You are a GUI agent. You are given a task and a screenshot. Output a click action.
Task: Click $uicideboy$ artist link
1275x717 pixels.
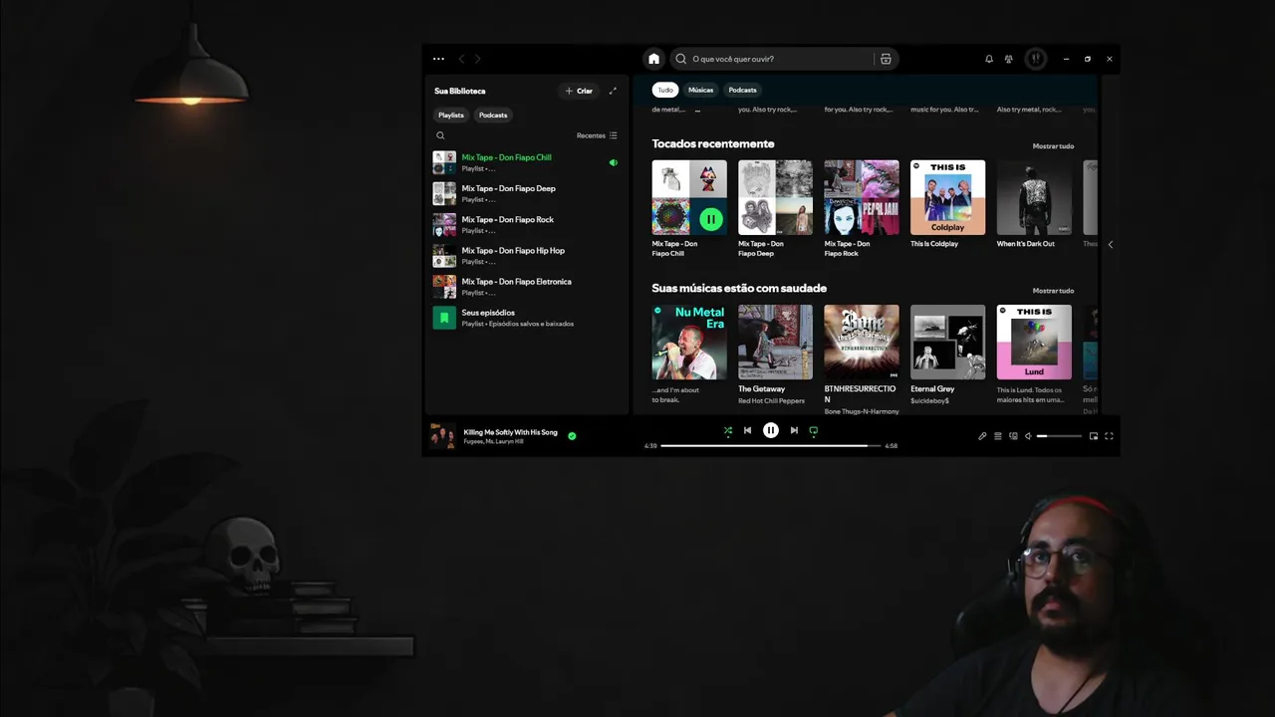(929, 400)
